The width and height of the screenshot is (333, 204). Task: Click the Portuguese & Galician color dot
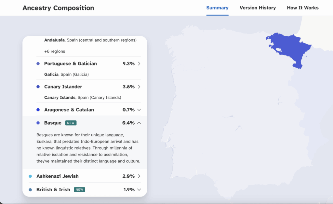tap(38, 64)
